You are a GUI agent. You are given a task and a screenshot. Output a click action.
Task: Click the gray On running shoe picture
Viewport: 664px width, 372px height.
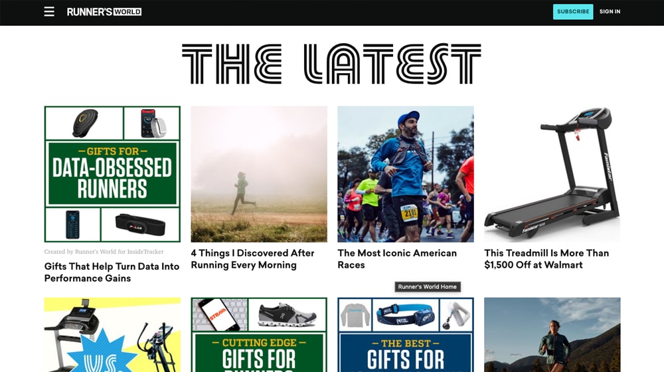click(x=288, y=314)
